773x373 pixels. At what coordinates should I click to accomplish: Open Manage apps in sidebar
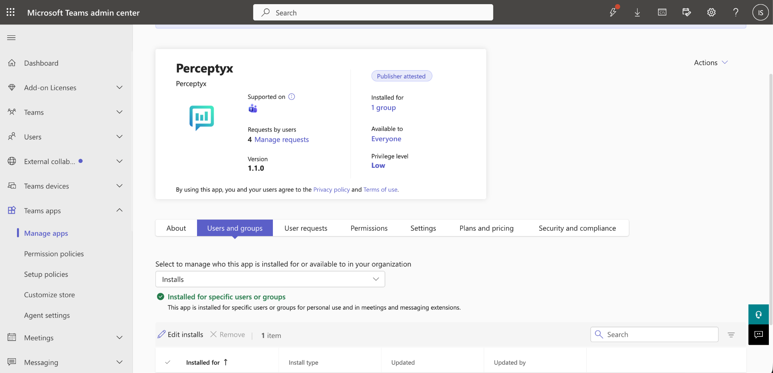(46, 233)
